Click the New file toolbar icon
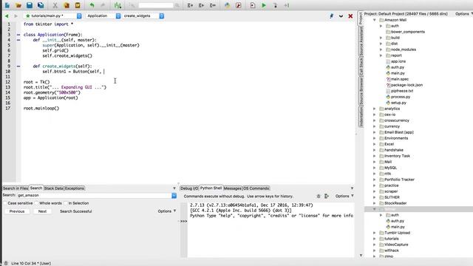 7,5
